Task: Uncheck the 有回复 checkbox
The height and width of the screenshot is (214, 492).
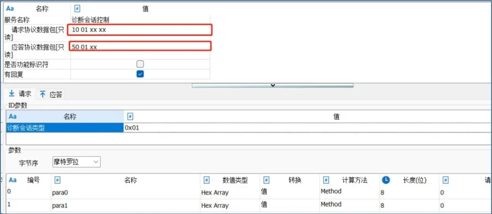Action: click(x=140, y=74)
